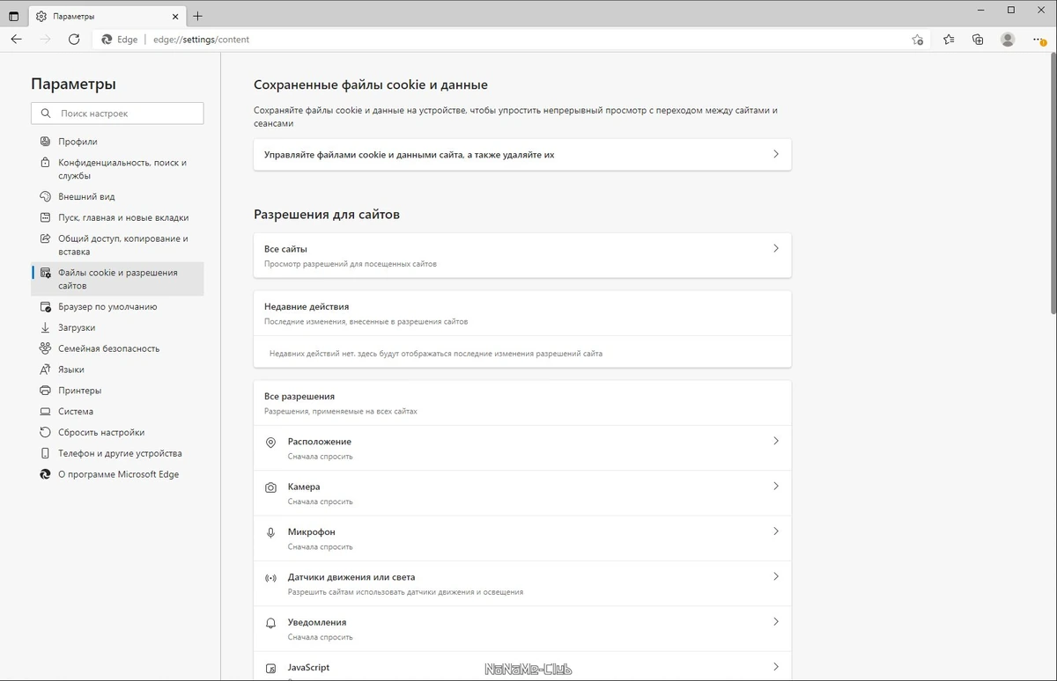Open the Collections icon in toolbar
The width and height of the screenshot is (1057, 681).
click(x=978, y=40)
